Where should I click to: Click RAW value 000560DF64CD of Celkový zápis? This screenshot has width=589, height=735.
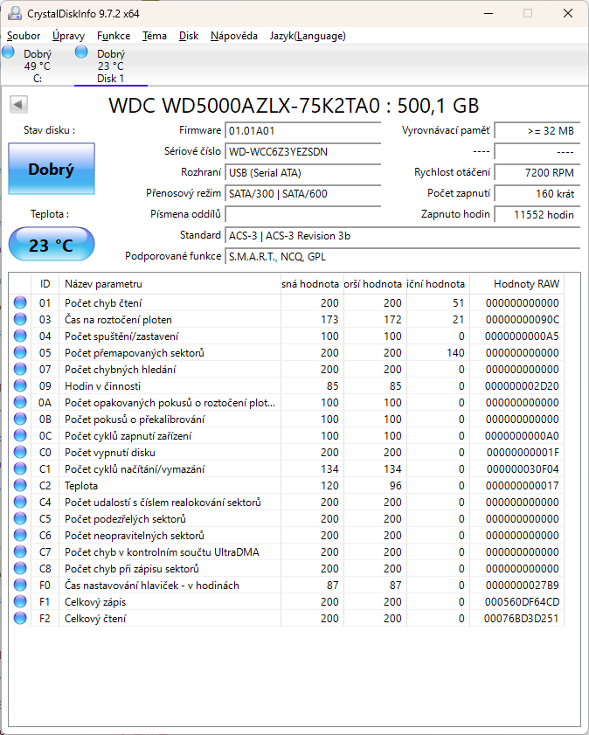click(x=522, y=601)
